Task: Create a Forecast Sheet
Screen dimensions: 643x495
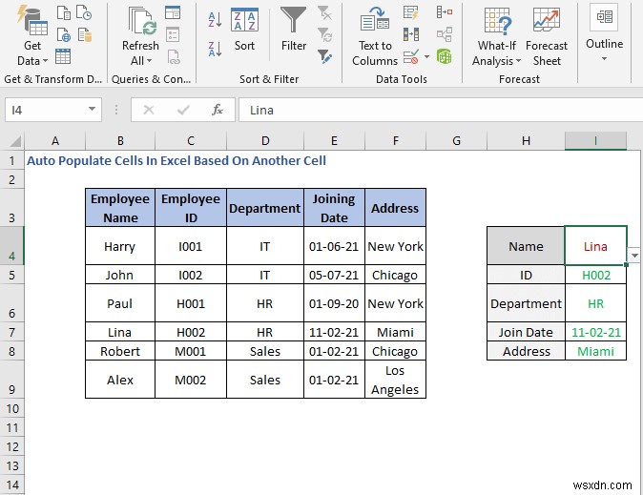Action: coord(547,36)
